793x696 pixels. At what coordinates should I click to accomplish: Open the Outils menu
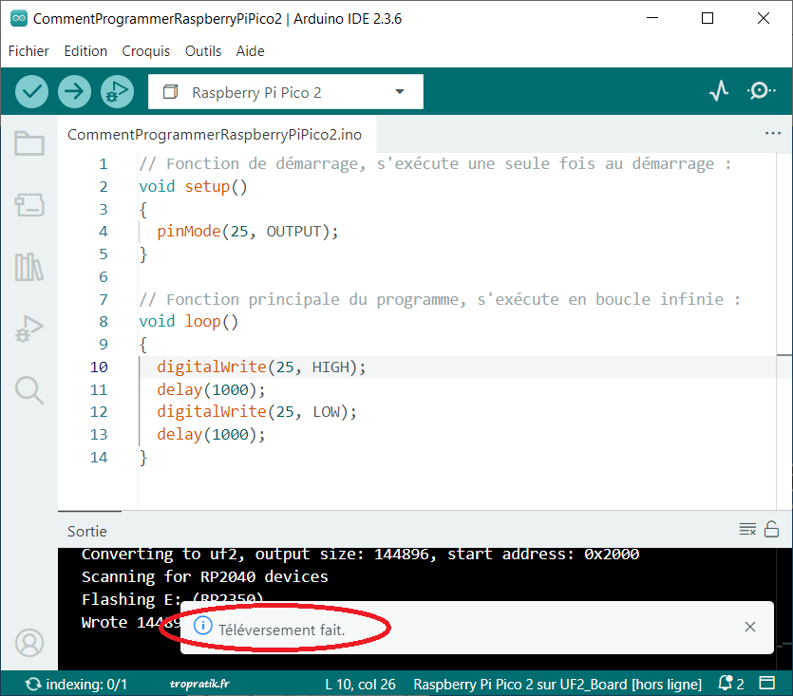203,50
